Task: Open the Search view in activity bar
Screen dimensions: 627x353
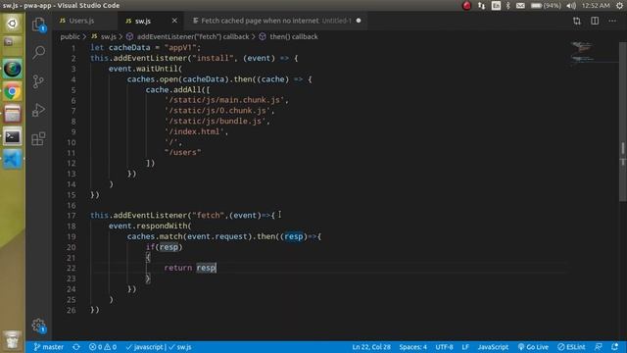Action: tap(39, 52)
